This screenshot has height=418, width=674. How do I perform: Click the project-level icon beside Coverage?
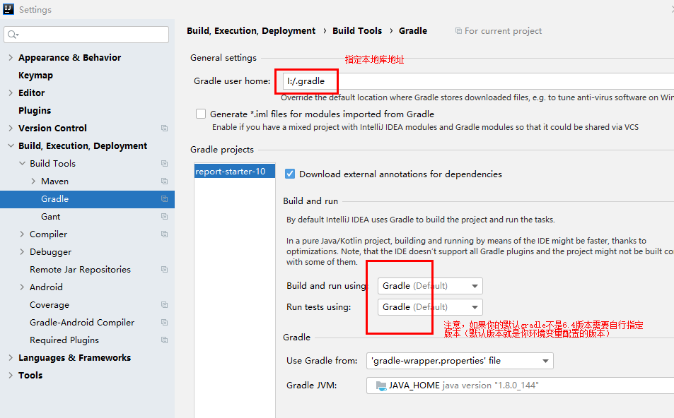click(164, 304)
